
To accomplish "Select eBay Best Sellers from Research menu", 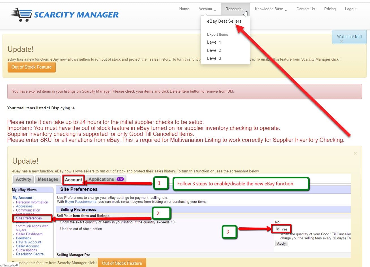I will coord(224,21).
